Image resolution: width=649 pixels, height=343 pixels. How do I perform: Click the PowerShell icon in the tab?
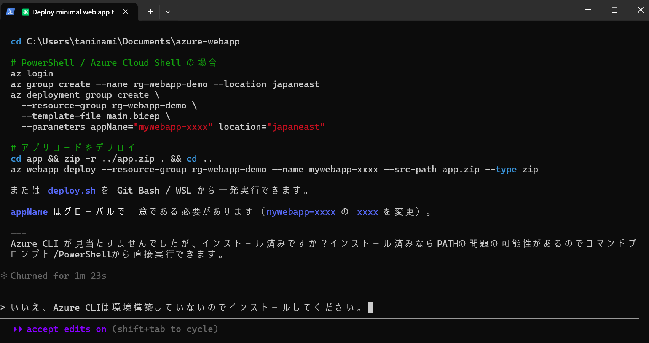click(10, 12)
